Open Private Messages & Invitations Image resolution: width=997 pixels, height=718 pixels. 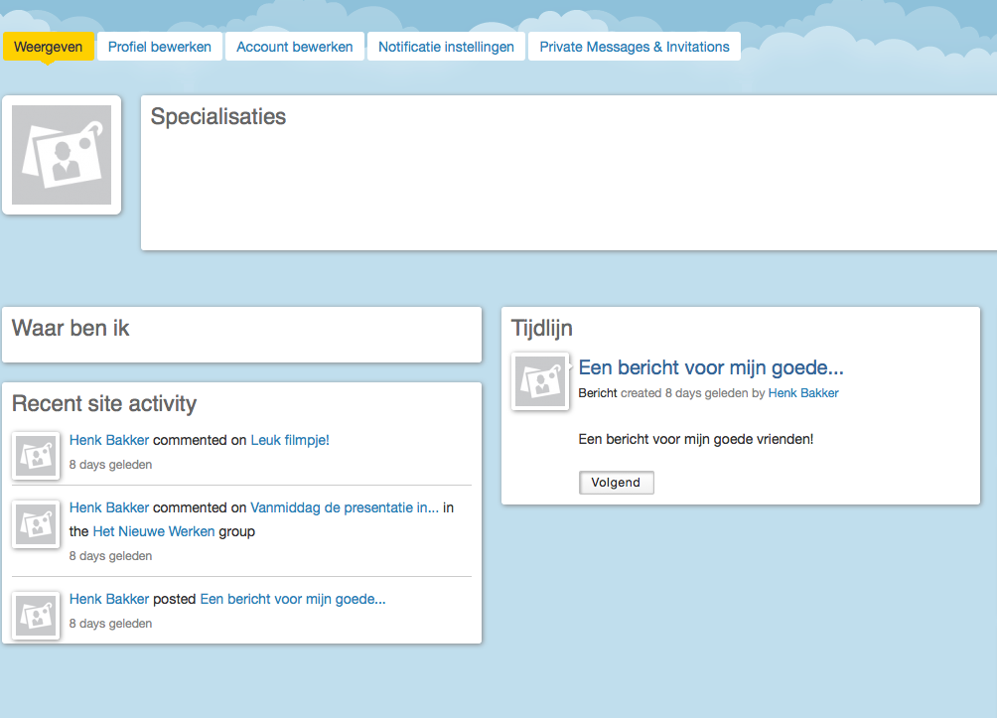pos(634,46)
